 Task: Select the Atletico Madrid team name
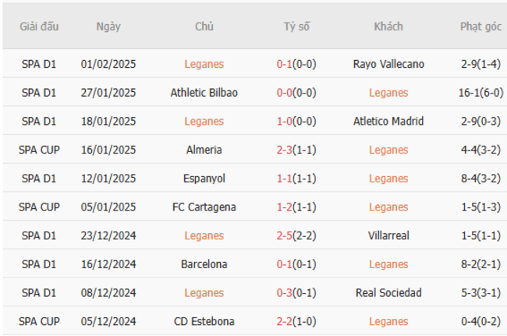[x=388, y=121]
